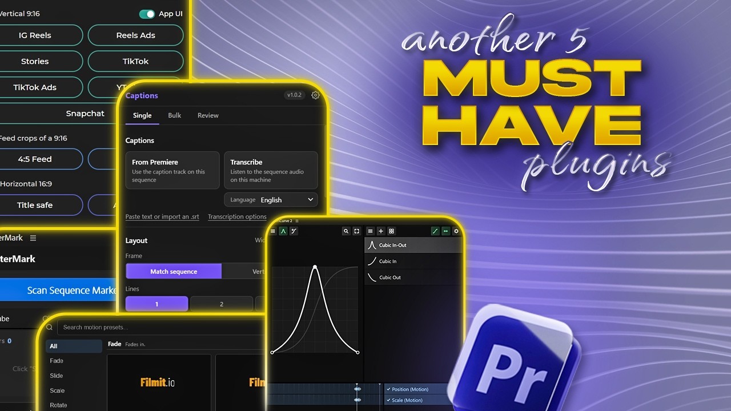Switch to the Single tab
This screenshot has width=731, height=411.
[x=142, y=115]
